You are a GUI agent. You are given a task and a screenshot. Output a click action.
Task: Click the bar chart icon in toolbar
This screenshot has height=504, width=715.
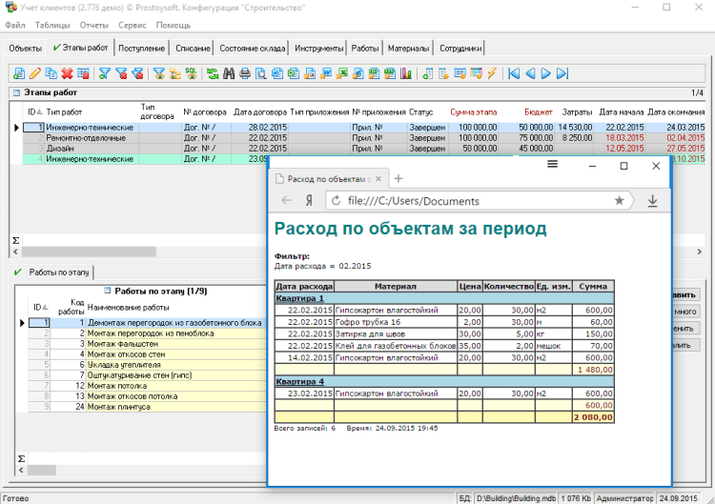[405, 72]
